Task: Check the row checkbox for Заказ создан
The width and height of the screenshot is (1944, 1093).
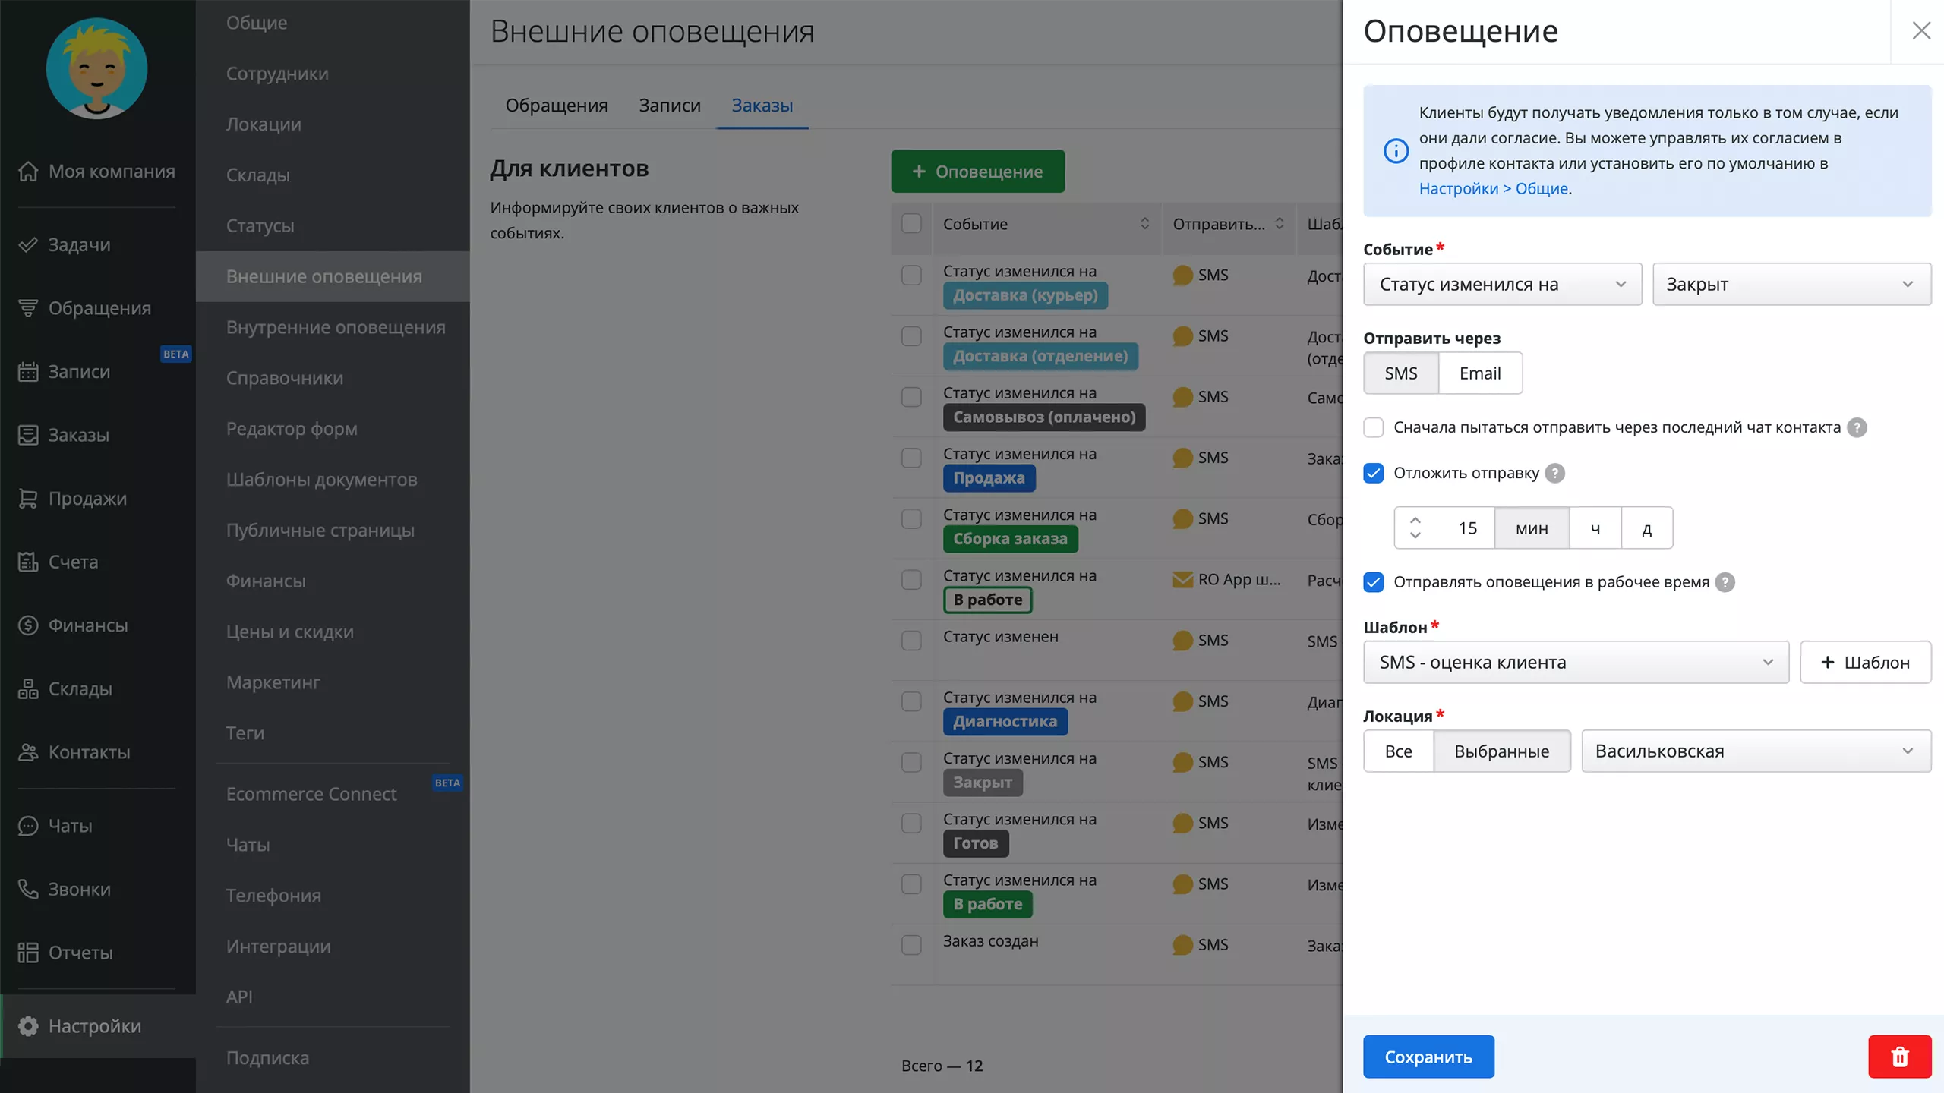Action: pos(911,945)
